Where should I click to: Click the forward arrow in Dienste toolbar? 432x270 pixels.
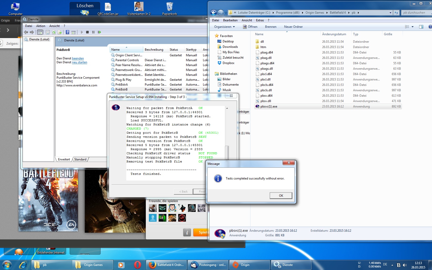(32, 32)
